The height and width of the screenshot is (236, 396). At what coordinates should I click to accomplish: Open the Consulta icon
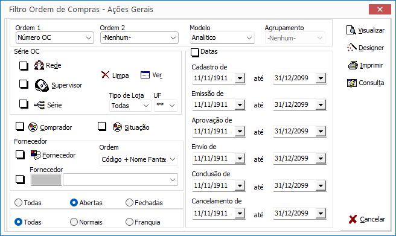point(352,83)
